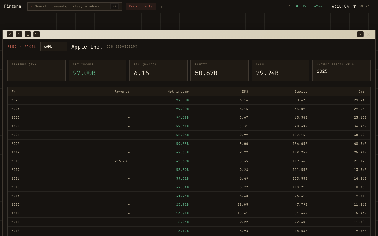Select the Equity 50.67B summary card
378x236 pixels.
(219, 70)
